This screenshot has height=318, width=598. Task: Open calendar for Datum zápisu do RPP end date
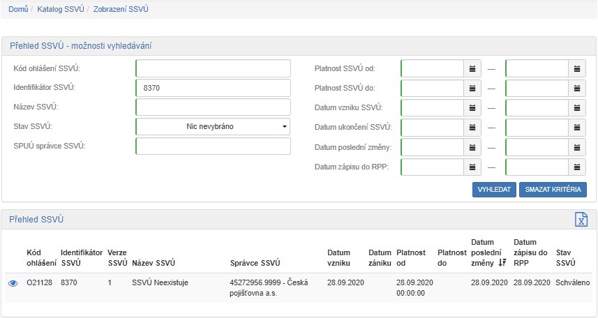(577, 167)
